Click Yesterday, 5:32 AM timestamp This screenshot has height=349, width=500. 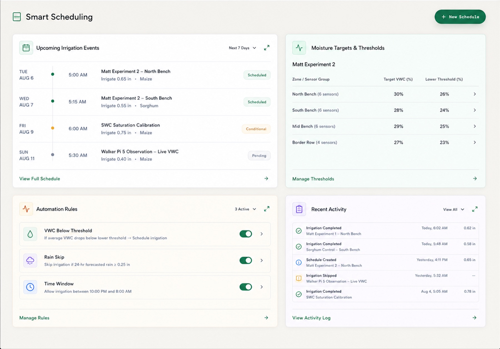[x=431, y=275]
